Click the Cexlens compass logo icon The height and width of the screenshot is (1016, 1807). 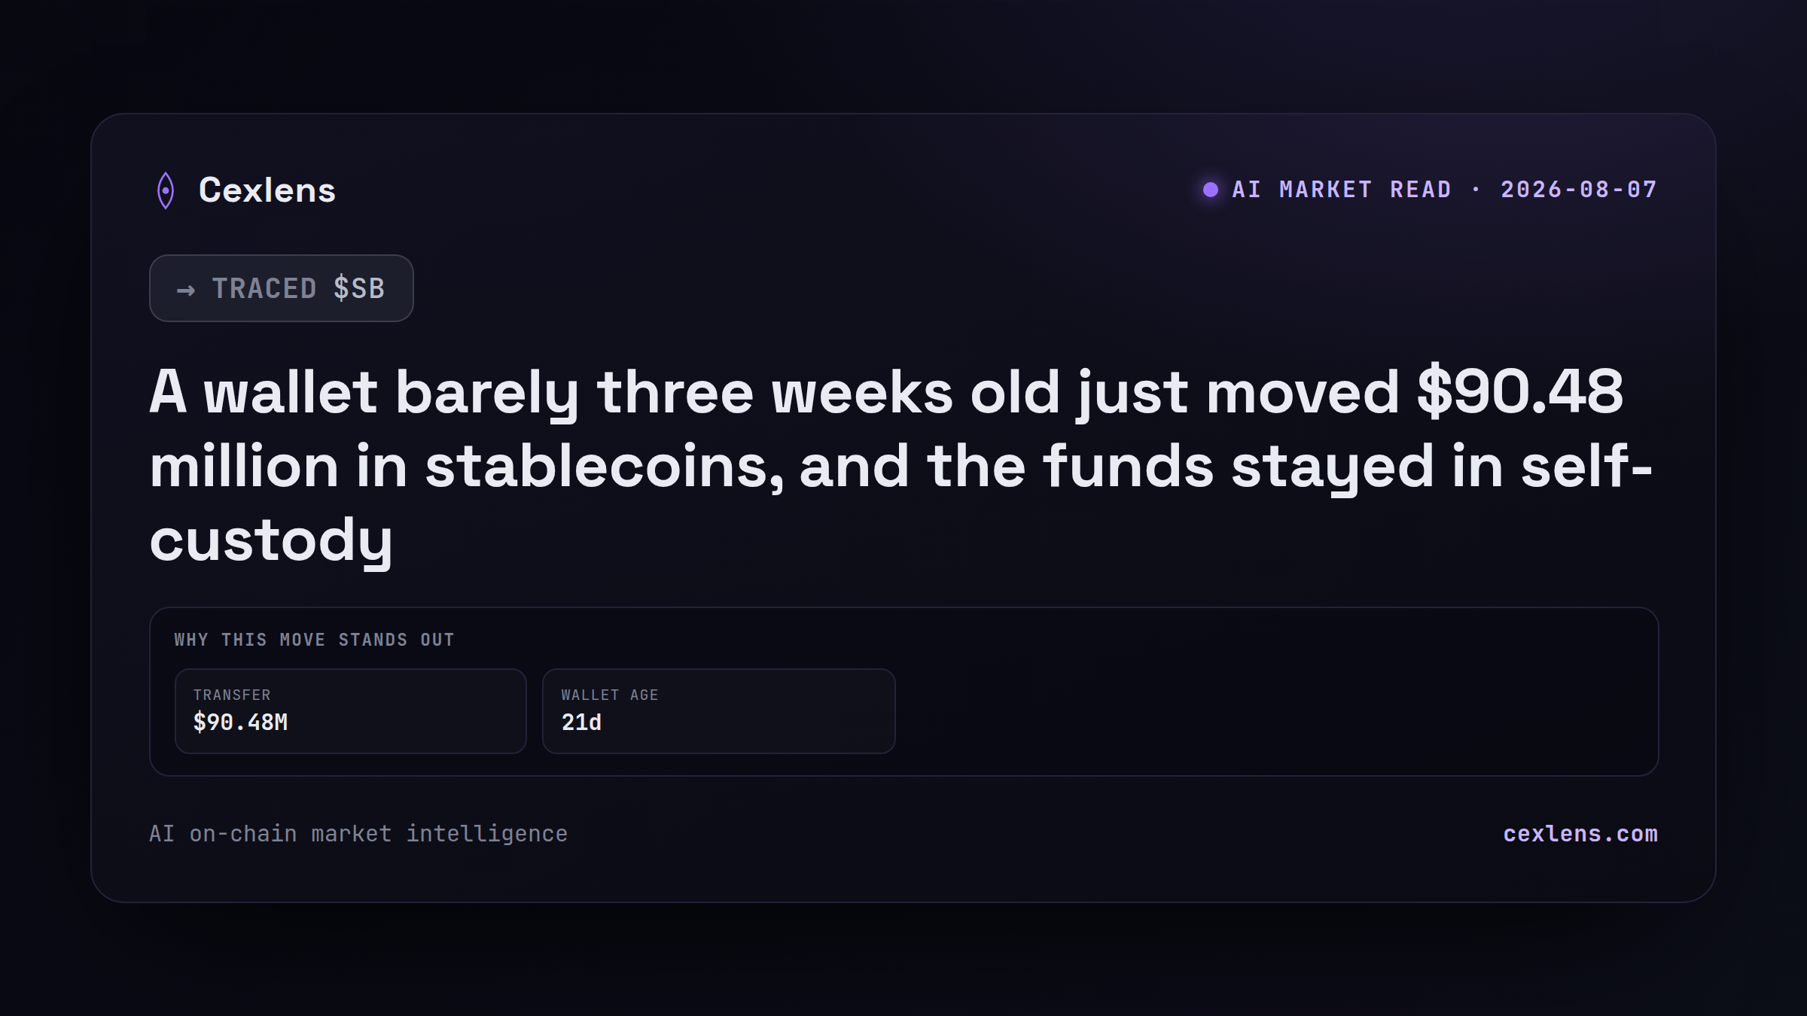(166, 190)
